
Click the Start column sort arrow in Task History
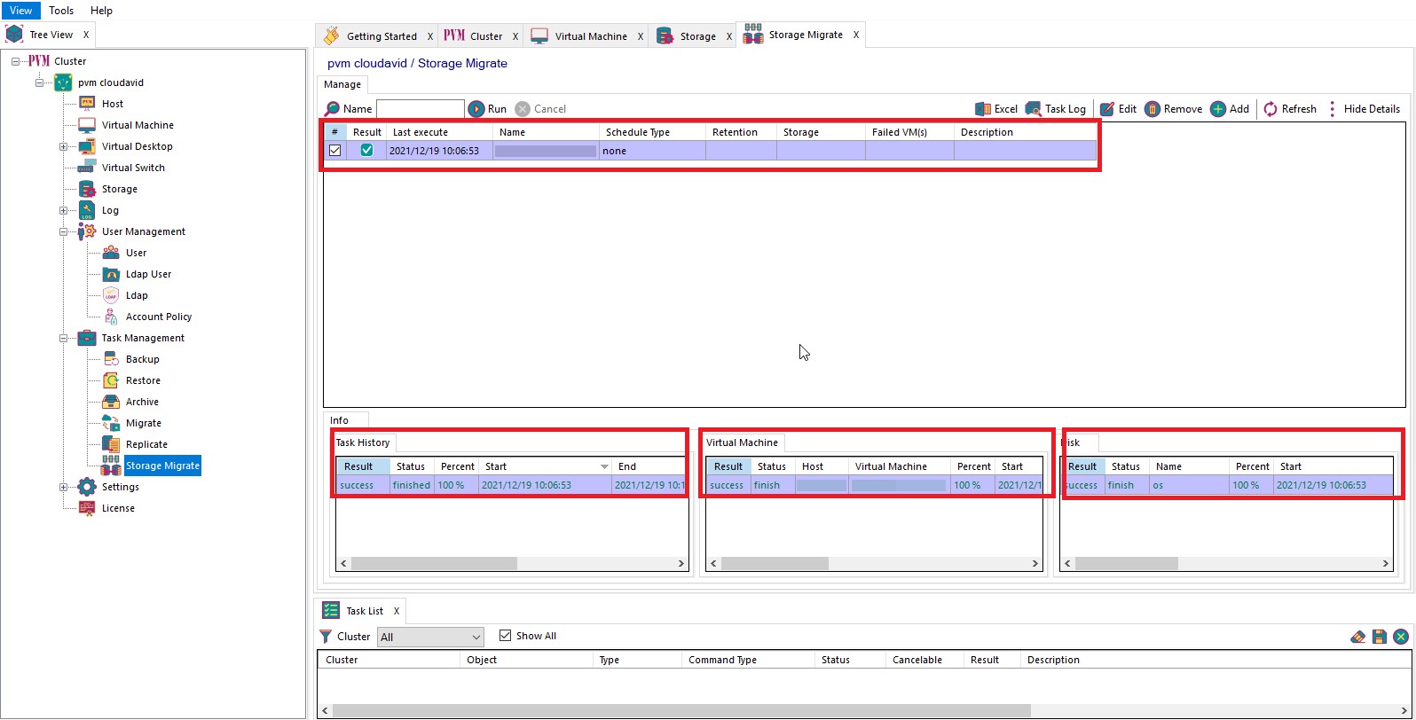605,466
